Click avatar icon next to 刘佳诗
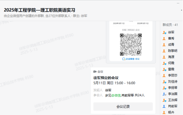 (x=164, y=82)
